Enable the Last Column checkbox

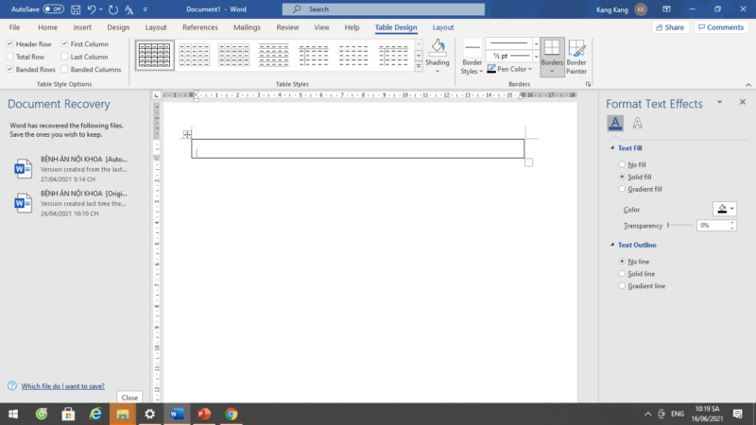(64, 57)
